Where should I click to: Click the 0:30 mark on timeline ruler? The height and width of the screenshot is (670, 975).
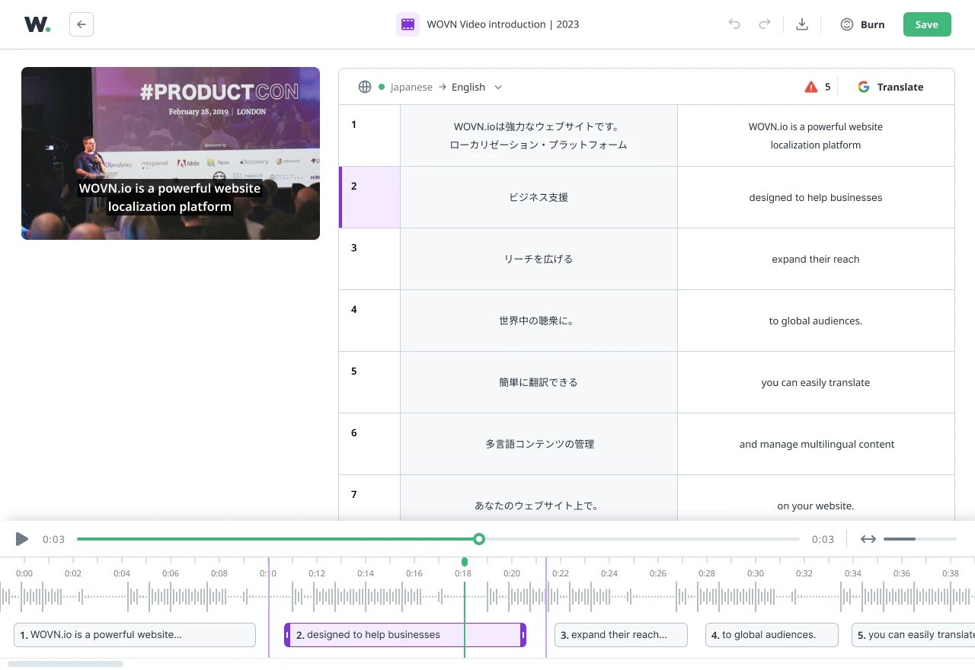(756, 573)
